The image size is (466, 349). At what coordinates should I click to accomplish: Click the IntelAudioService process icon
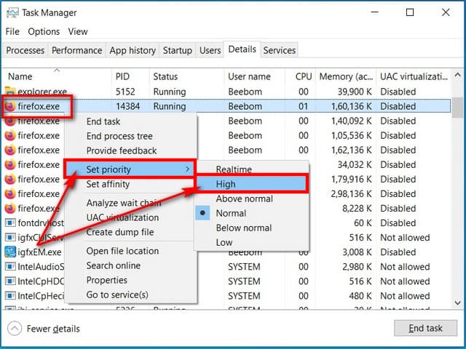(10, 266)
